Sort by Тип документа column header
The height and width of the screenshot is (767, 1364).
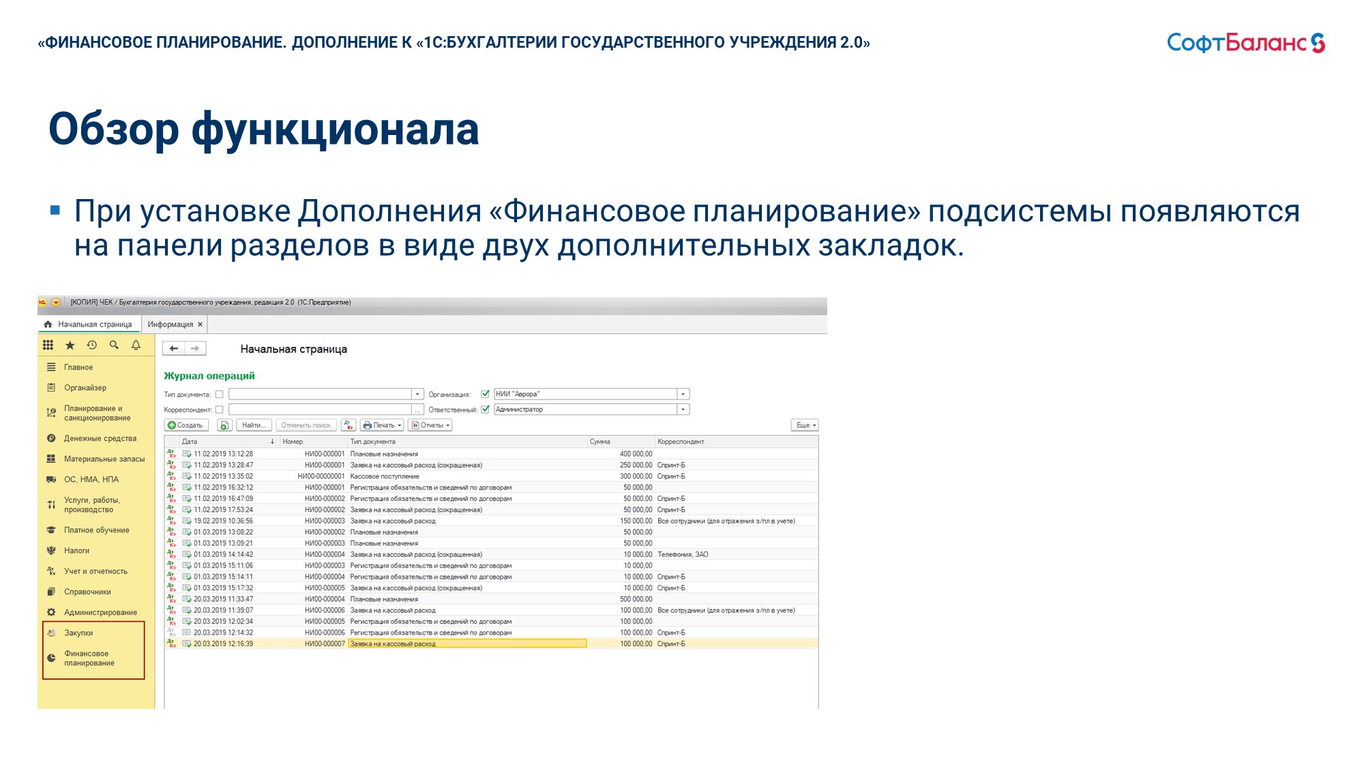coord(467,442)
